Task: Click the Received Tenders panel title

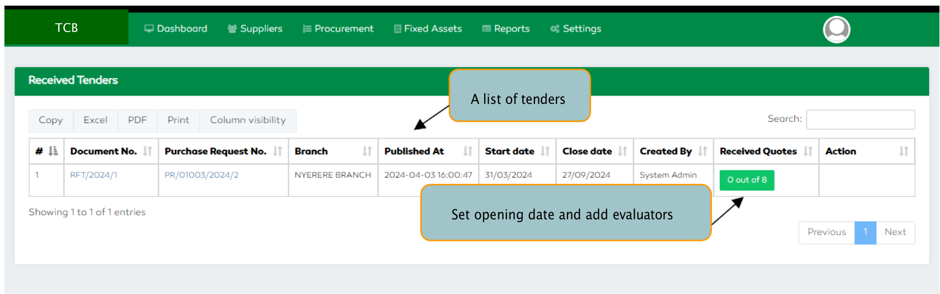Action: [x=73, y=81]
